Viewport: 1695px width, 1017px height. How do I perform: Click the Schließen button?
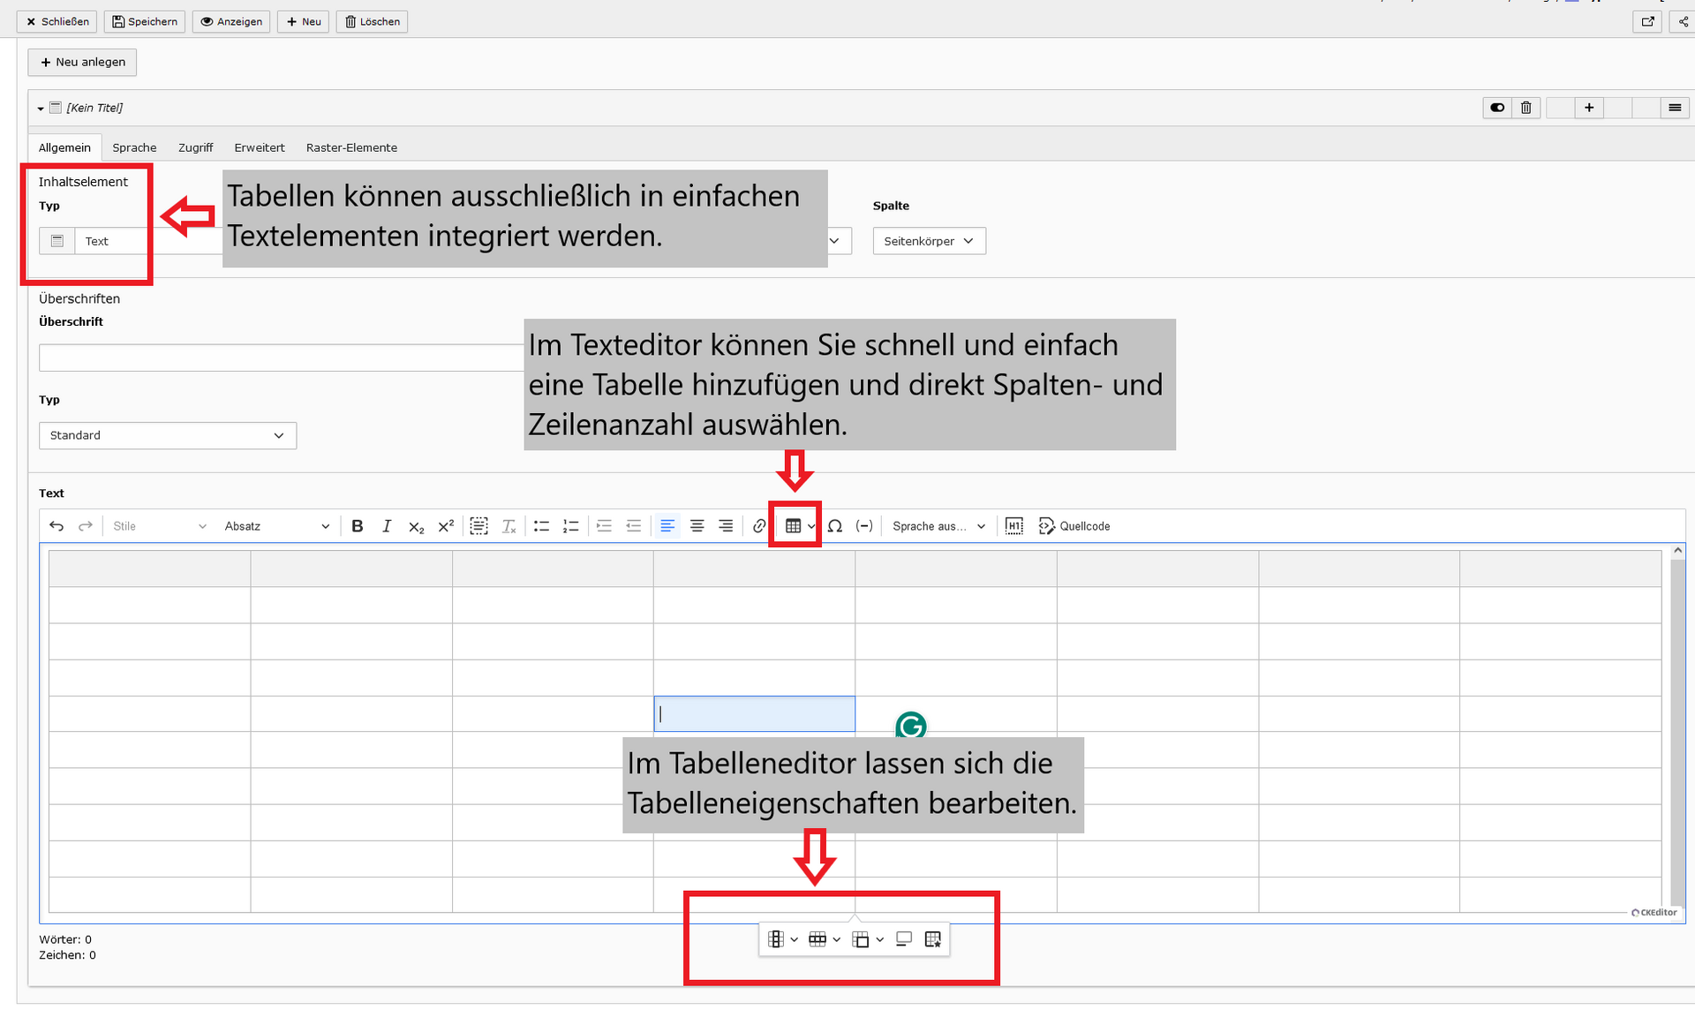pyautogui.click(x=57, y=21)
